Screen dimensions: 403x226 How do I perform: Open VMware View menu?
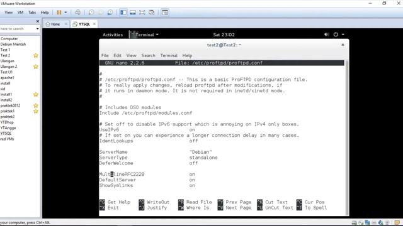(x=8, y=13)
